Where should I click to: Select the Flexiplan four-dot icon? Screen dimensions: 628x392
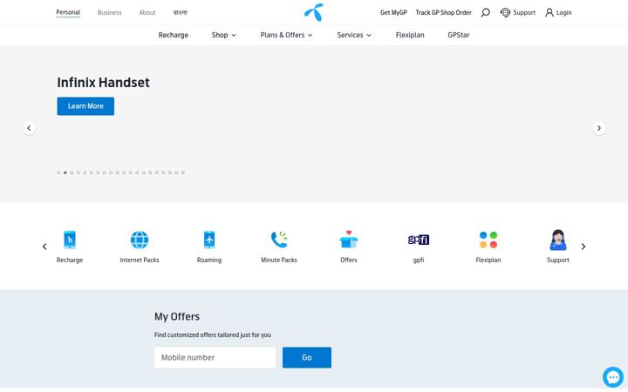(488, 240)
